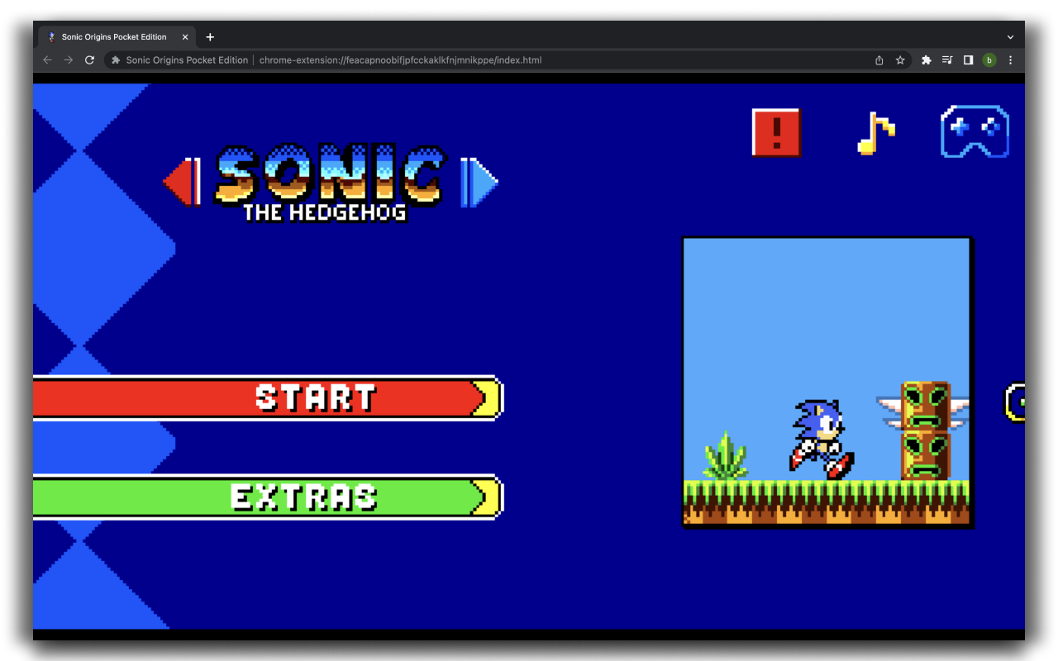Select the Sonic Origins Pocket Edition tab
The image size is (1058, 661).
coord(117,37)
